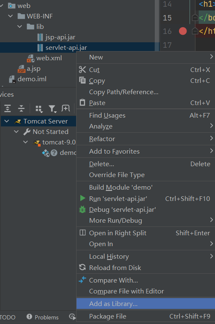Click the Paste clipboard icon
The image size is (215, 324).
[x=82, y=102]
